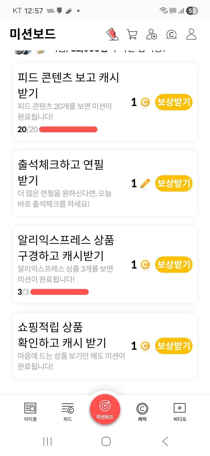Tap the 20/20 feed progress bar

click(x=68, y=130)
